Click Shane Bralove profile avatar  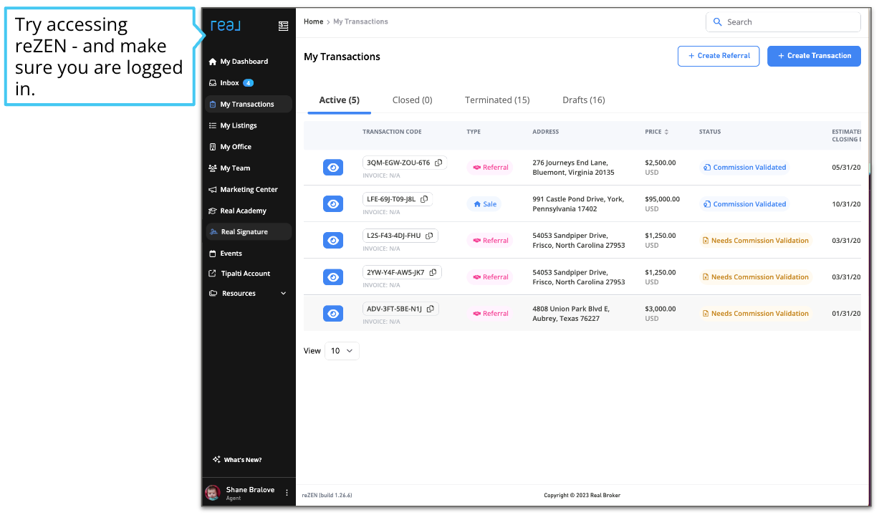click(213, 493)
